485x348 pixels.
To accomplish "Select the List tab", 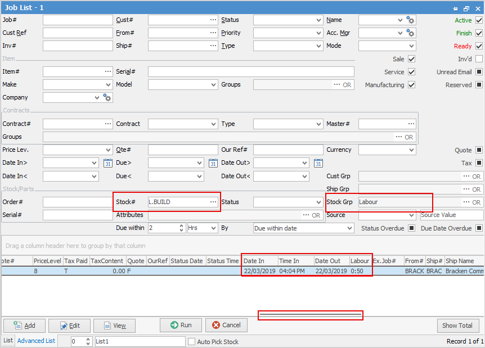I will (8, 340).
